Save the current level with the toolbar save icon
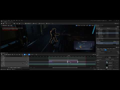Image resolution: width=120 pixels, height=90 pixels. [2, 23]
